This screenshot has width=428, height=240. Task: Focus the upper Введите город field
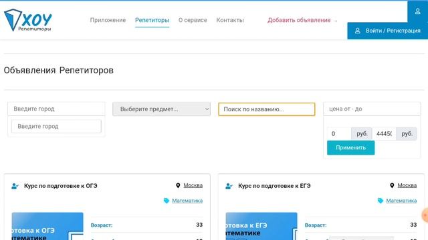(x=56, y=109)
